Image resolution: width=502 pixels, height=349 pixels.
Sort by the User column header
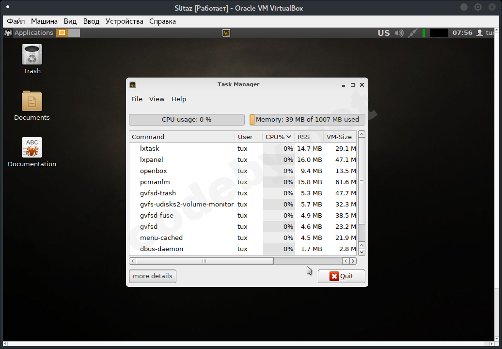249,137
